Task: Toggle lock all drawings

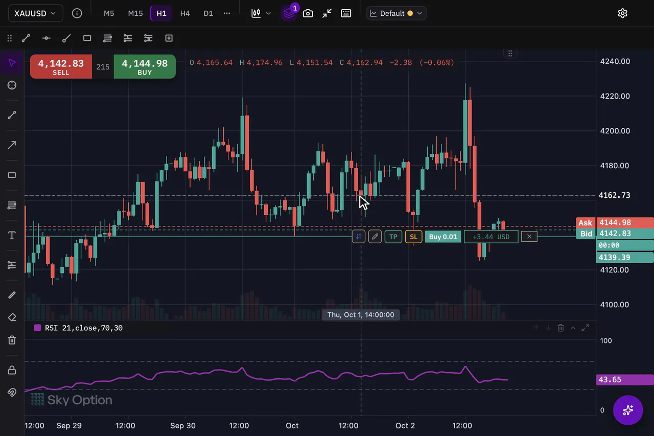Action: click(12, 370)
